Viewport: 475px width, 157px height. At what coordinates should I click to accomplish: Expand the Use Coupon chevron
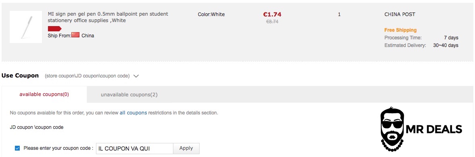(x=136, y=76)
